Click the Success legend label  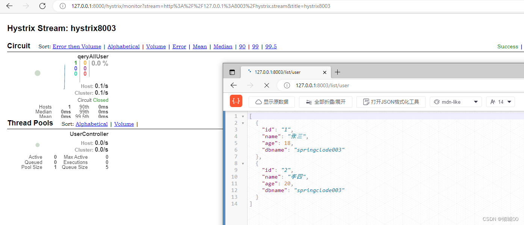(x=507, y=46)
